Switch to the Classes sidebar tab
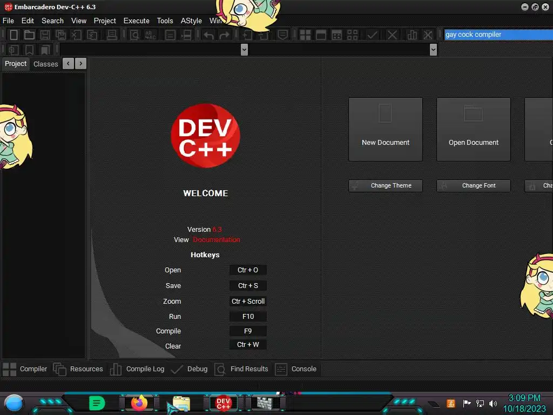 (45, 64)
